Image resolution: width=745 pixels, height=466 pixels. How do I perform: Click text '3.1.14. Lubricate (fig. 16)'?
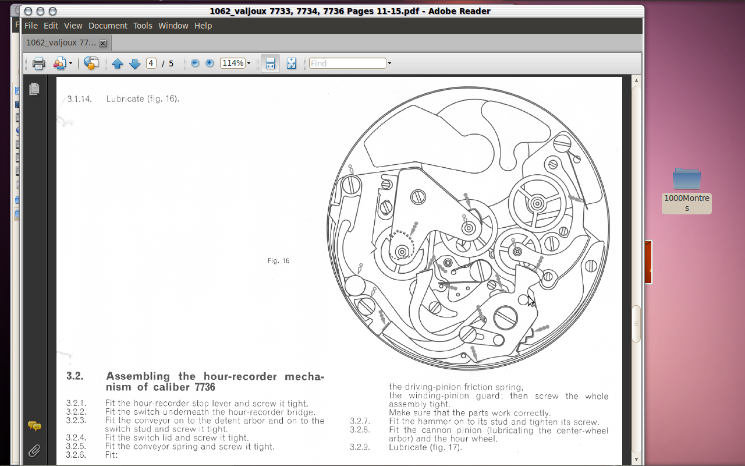(x=123, y=99)
